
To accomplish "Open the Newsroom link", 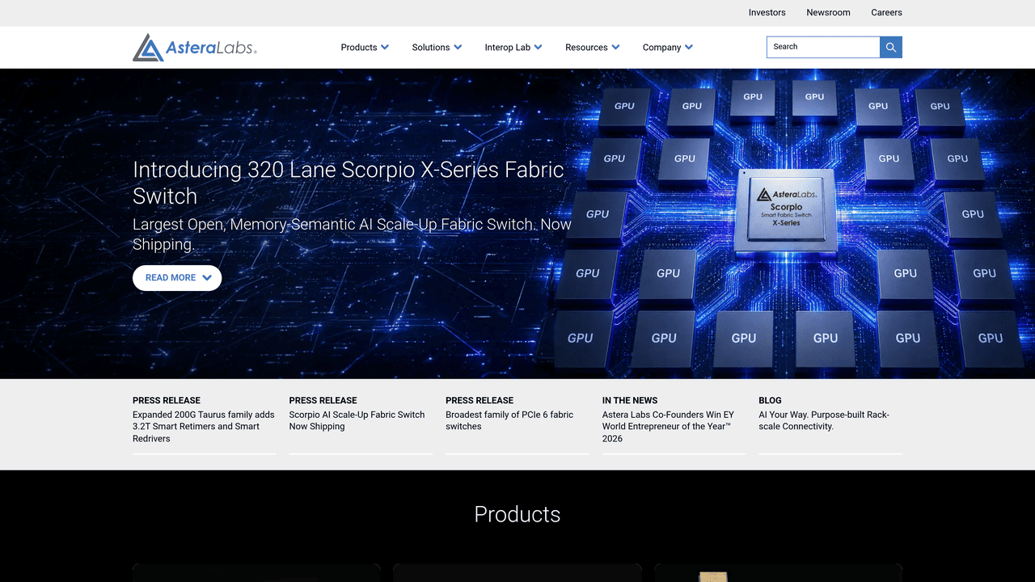I will point(828,13).
